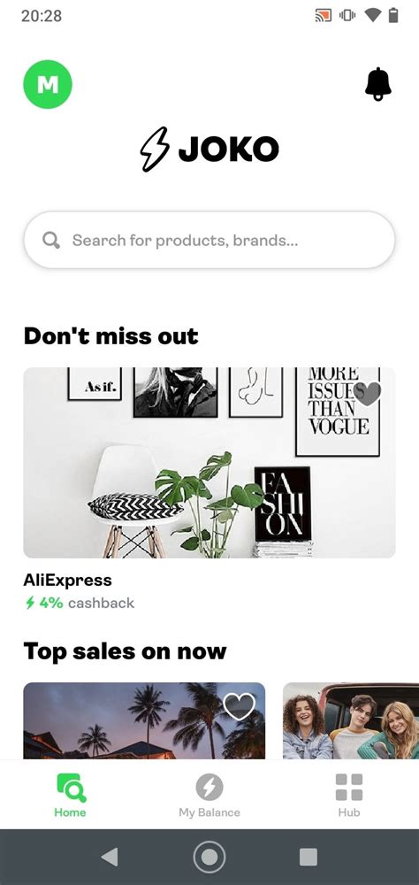Open the AliExpress banner image

[209, 463]
